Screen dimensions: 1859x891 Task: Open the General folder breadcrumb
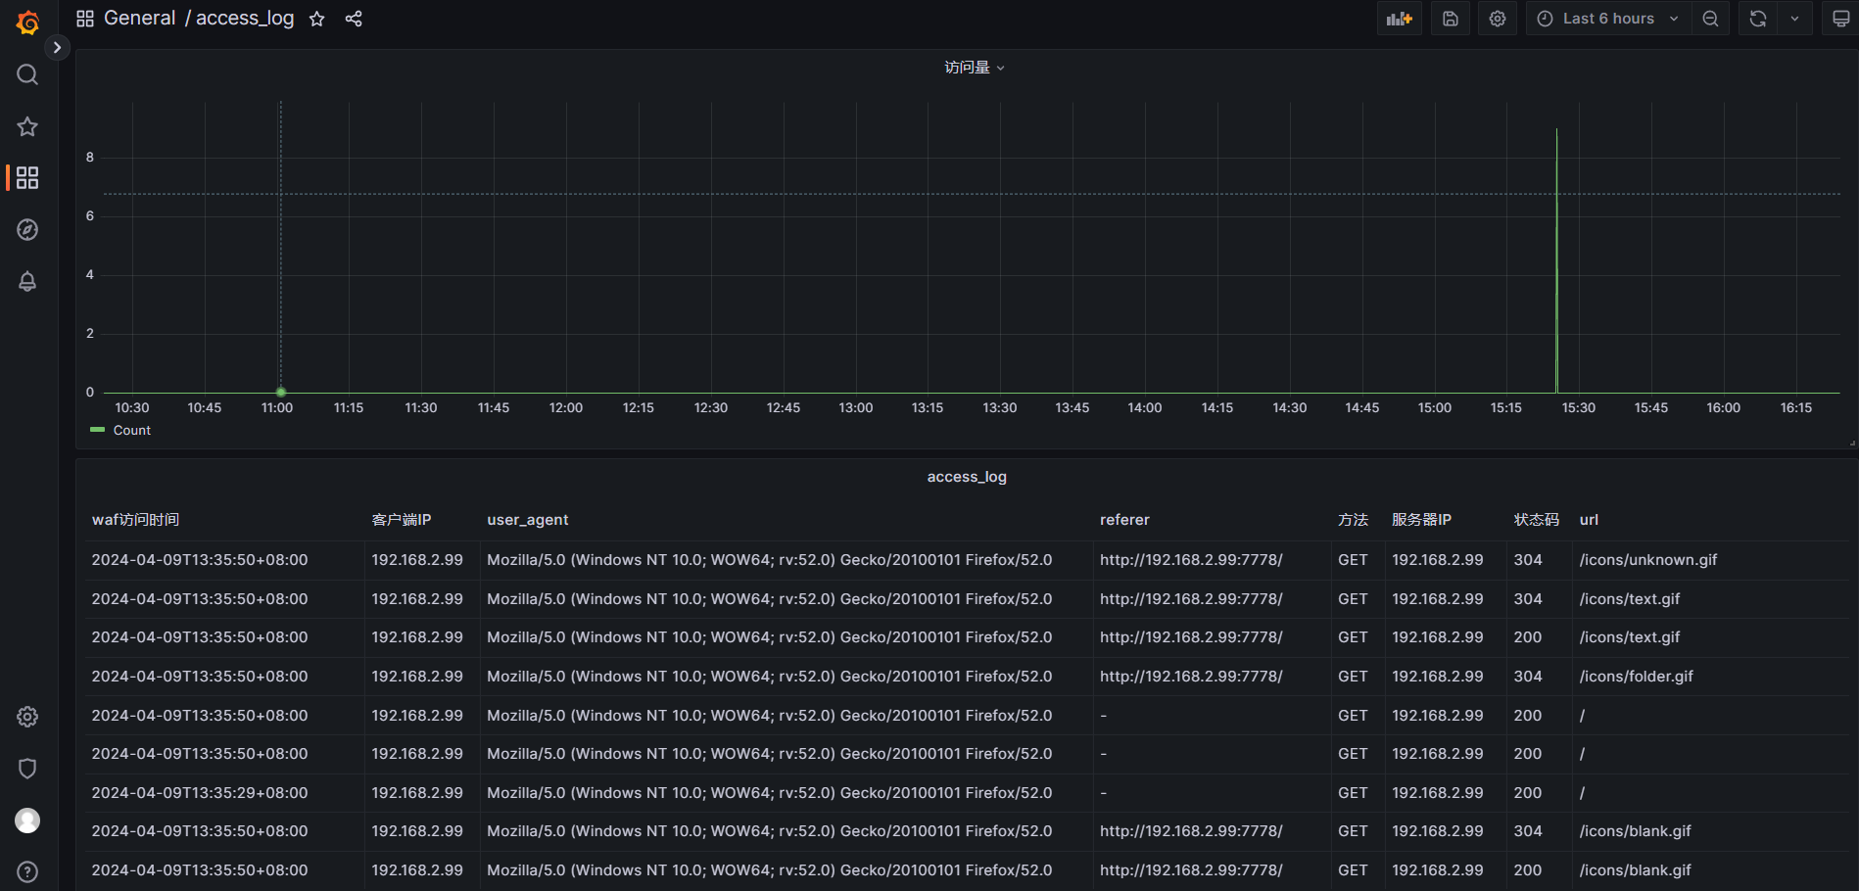pyautogui.click(x=140, y=18)
